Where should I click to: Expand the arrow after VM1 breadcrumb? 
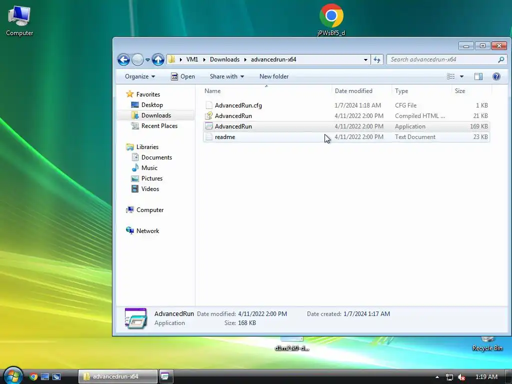coord(204,60)
